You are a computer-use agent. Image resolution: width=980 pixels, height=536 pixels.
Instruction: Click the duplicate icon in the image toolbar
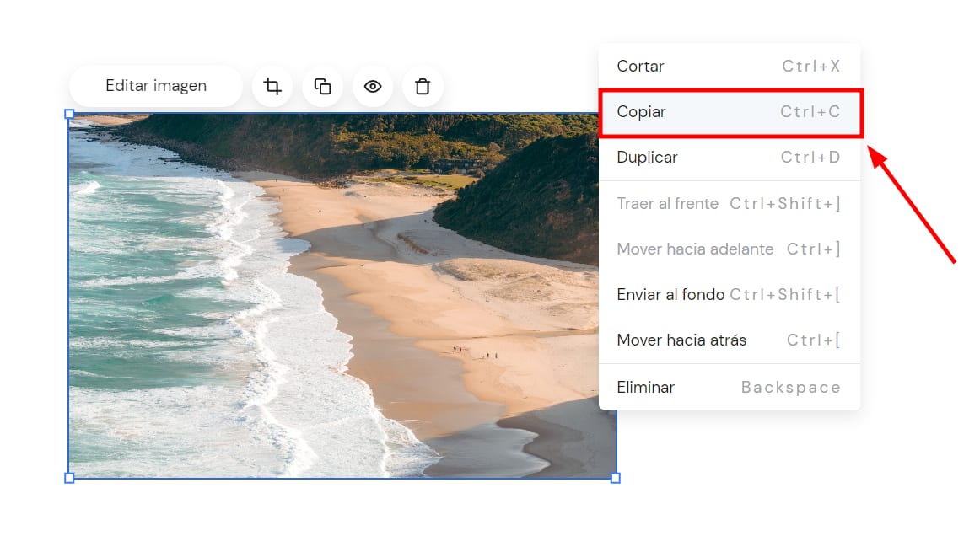pos(322,86)
